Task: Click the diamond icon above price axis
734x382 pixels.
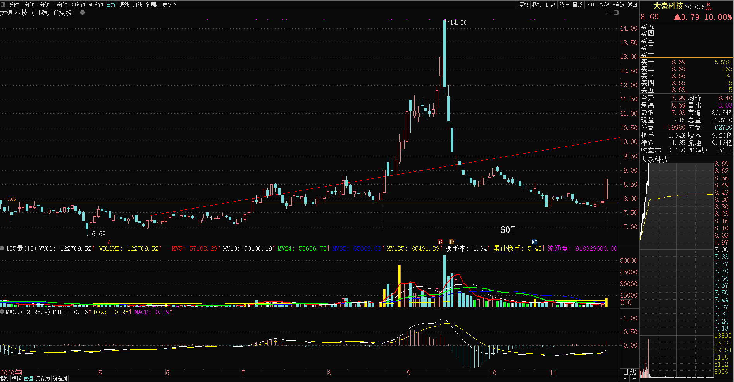Action: [609, 13]
